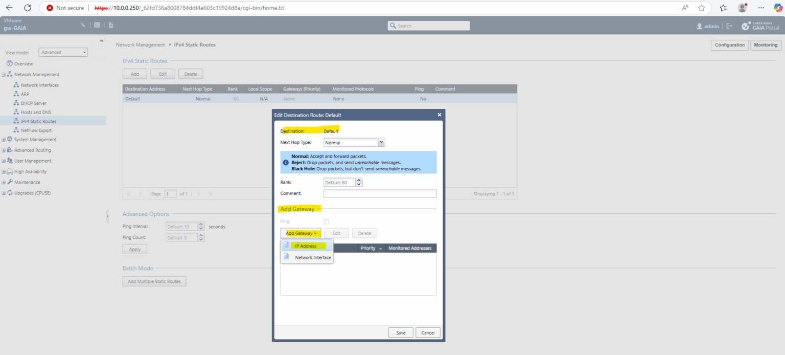The width and height of the screenshot is (785, 355).
Task: Save the edited default route
Action: click(x=400, y=332)
